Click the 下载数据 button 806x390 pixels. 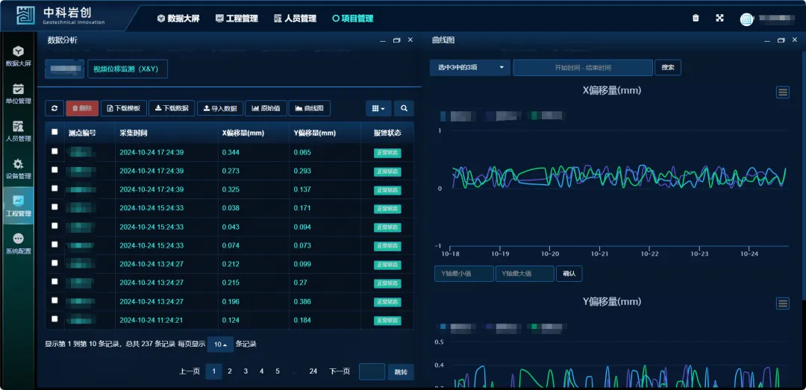tap(172, 108)
